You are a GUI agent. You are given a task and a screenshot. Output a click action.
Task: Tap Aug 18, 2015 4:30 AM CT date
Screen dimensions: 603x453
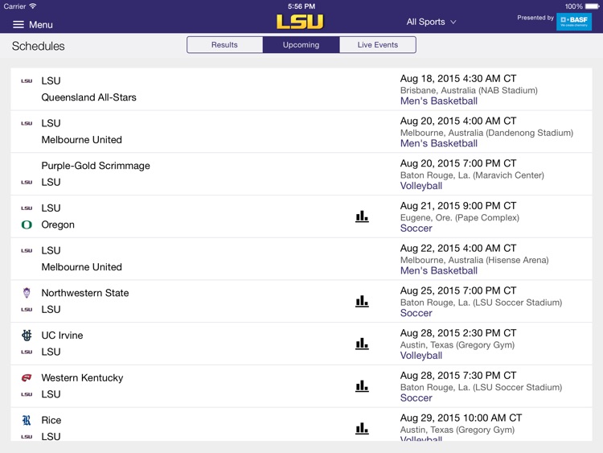[458, 79]
